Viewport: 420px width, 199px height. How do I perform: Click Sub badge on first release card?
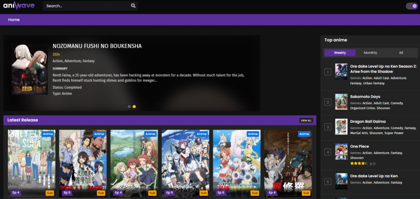[x=50, y=193]
